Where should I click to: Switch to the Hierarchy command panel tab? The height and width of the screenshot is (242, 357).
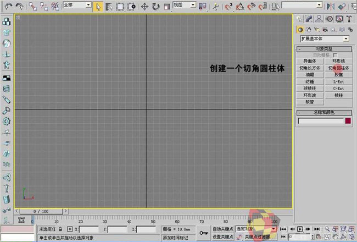319,19
